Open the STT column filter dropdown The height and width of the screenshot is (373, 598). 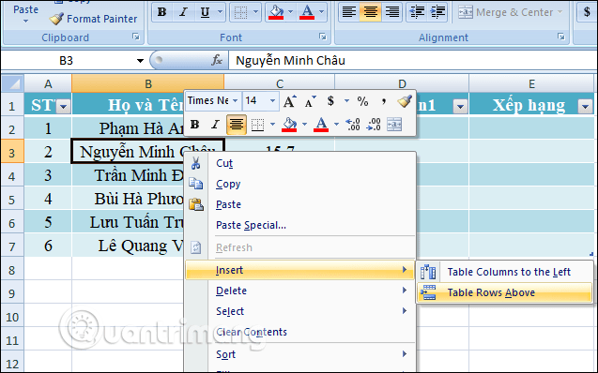(63, 107)
